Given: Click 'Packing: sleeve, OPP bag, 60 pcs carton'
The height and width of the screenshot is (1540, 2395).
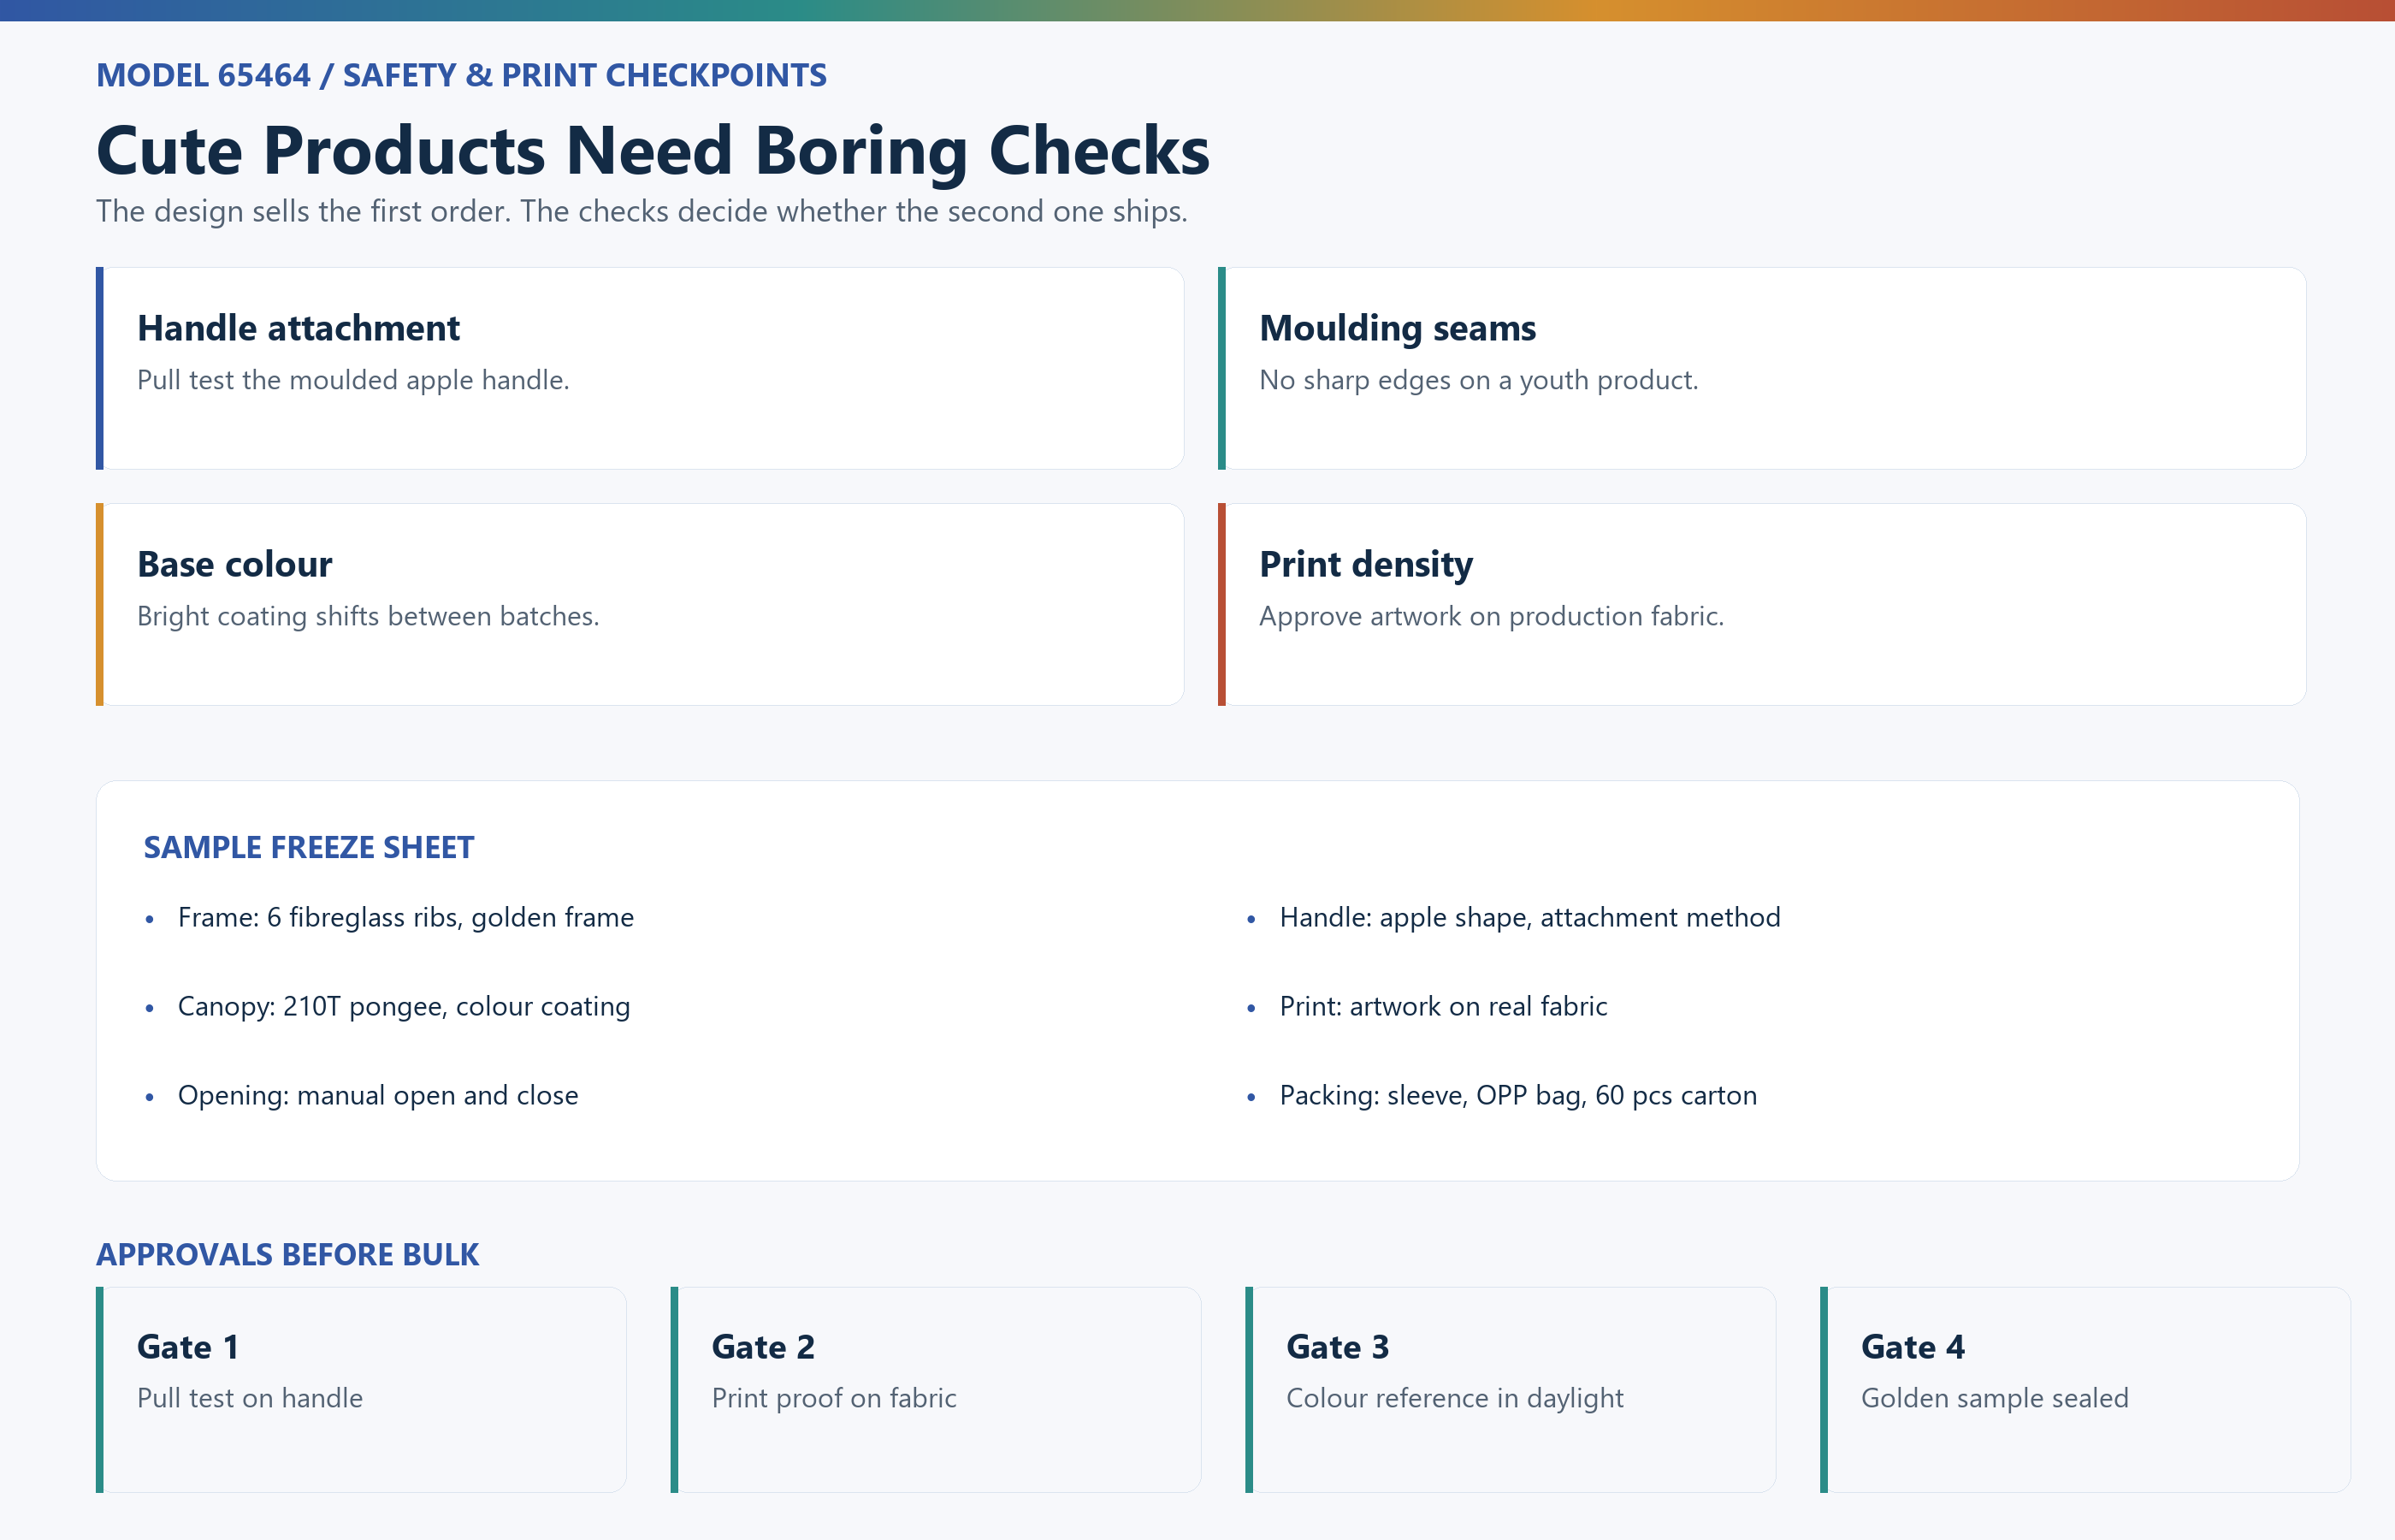Looking at the screenshot, I should [1517, 1095].
